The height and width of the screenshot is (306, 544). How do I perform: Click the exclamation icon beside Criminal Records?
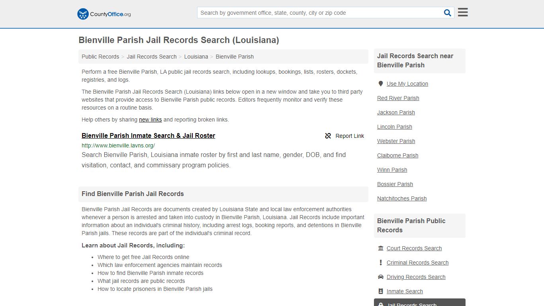coord(381,263)
